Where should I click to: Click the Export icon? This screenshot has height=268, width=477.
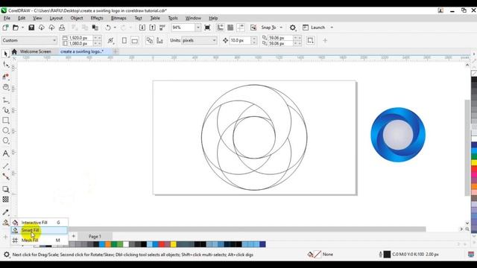pos(152,28)
